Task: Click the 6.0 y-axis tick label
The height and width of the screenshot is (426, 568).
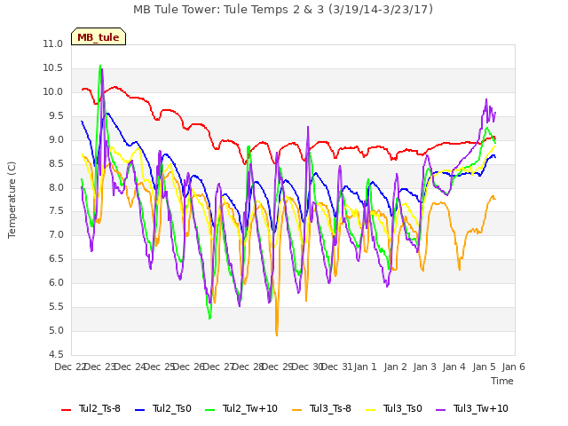Action: (56, 282)
